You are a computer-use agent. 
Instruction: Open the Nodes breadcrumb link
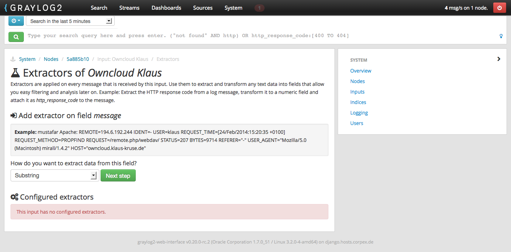51,59
